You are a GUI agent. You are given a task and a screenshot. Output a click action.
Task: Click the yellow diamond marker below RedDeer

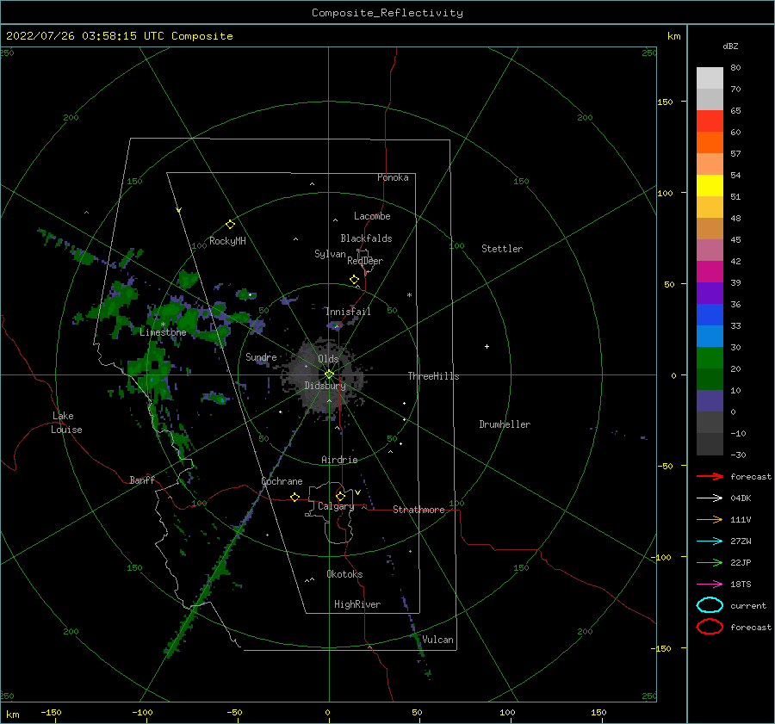(354, 280)
